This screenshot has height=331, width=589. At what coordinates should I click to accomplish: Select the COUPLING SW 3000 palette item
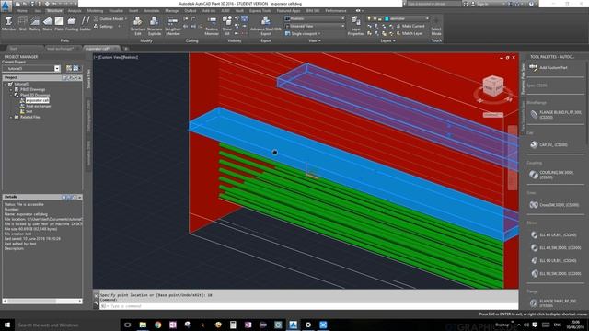552,175
